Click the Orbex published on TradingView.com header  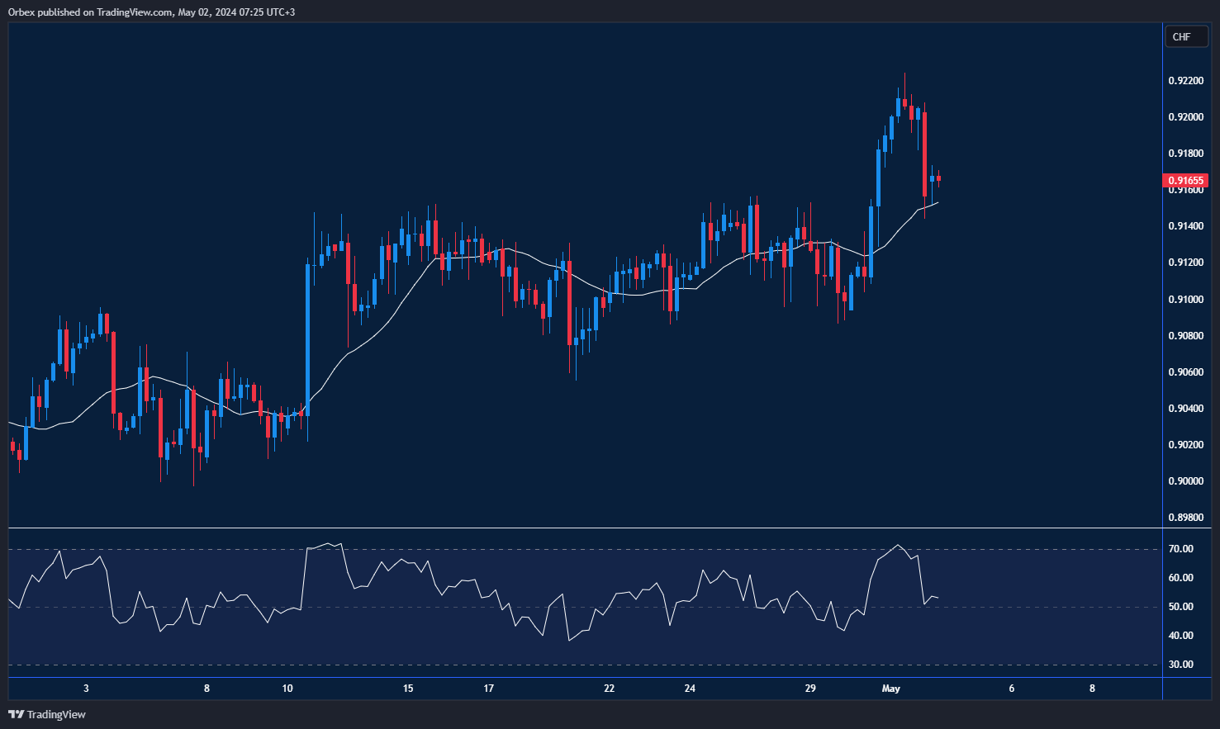[151, 12]
